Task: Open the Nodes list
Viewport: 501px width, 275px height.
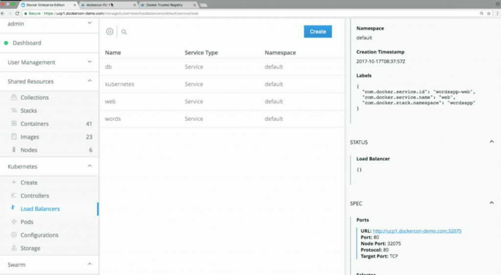Action: [29, 149]
